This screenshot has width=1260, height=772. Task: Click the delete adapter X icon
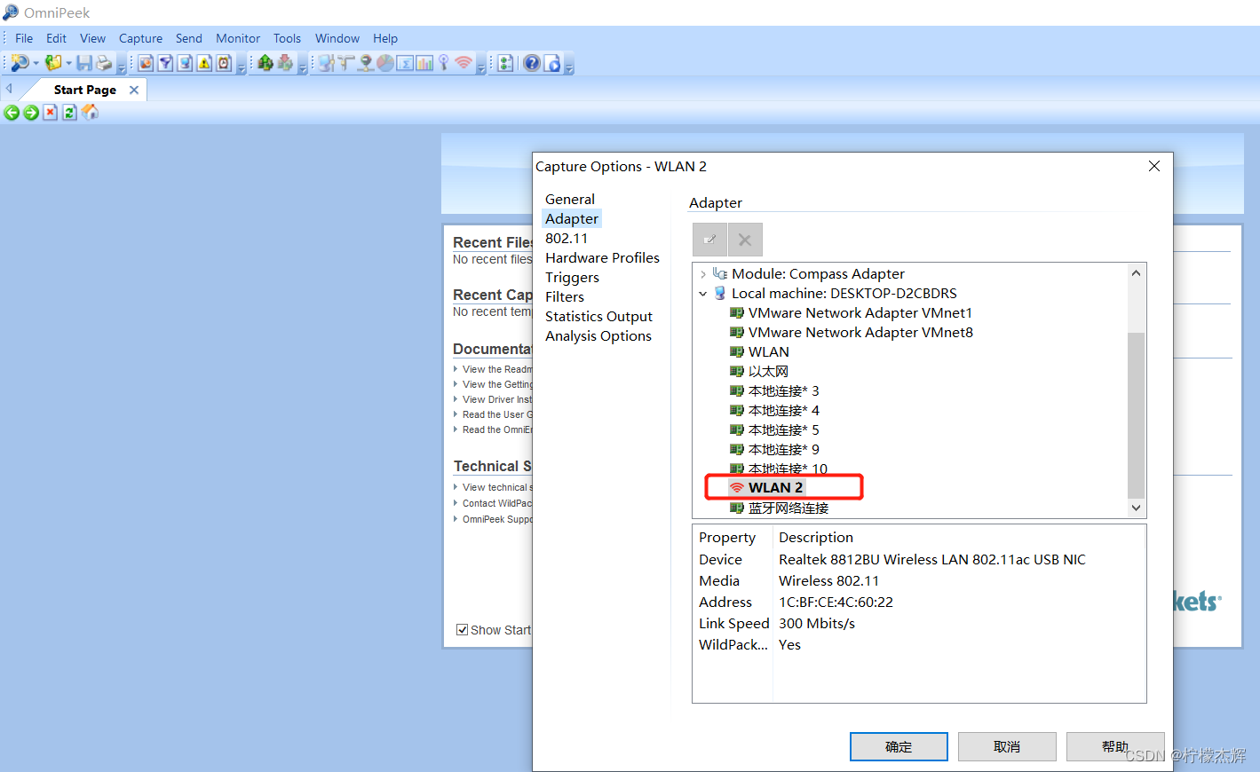pos(745,240)
